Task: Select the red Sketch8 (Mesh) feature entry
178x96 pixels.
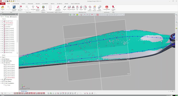Action: click(9, 23)
